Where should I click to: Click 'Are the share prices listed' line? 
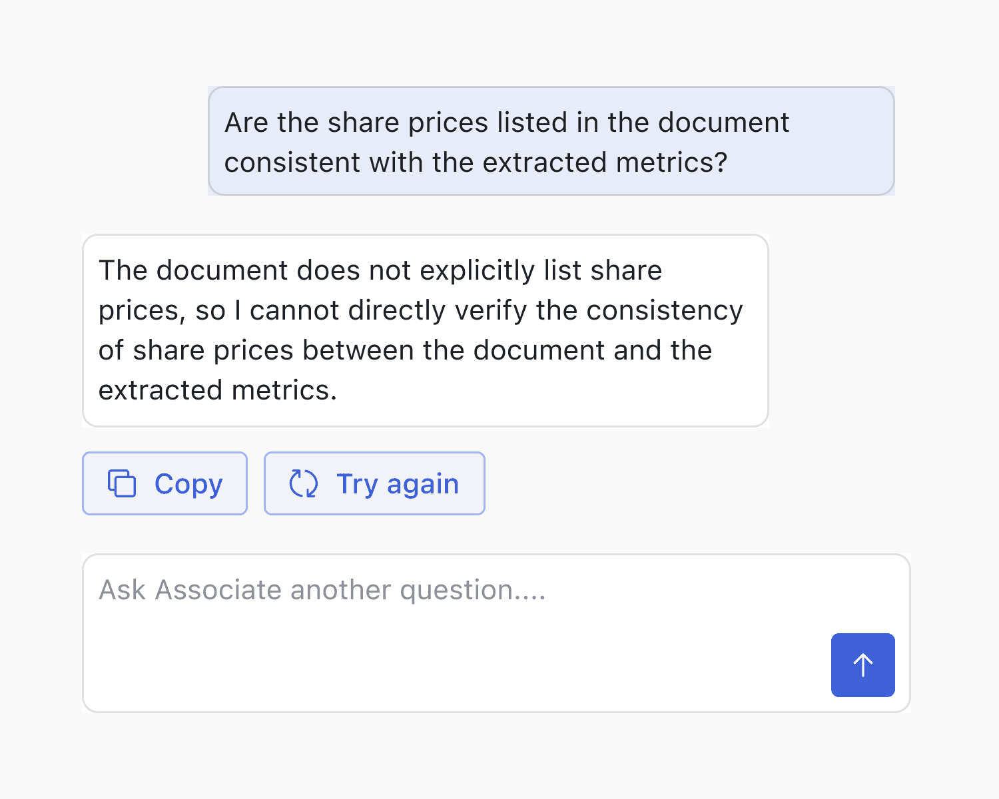coord(506,123)
